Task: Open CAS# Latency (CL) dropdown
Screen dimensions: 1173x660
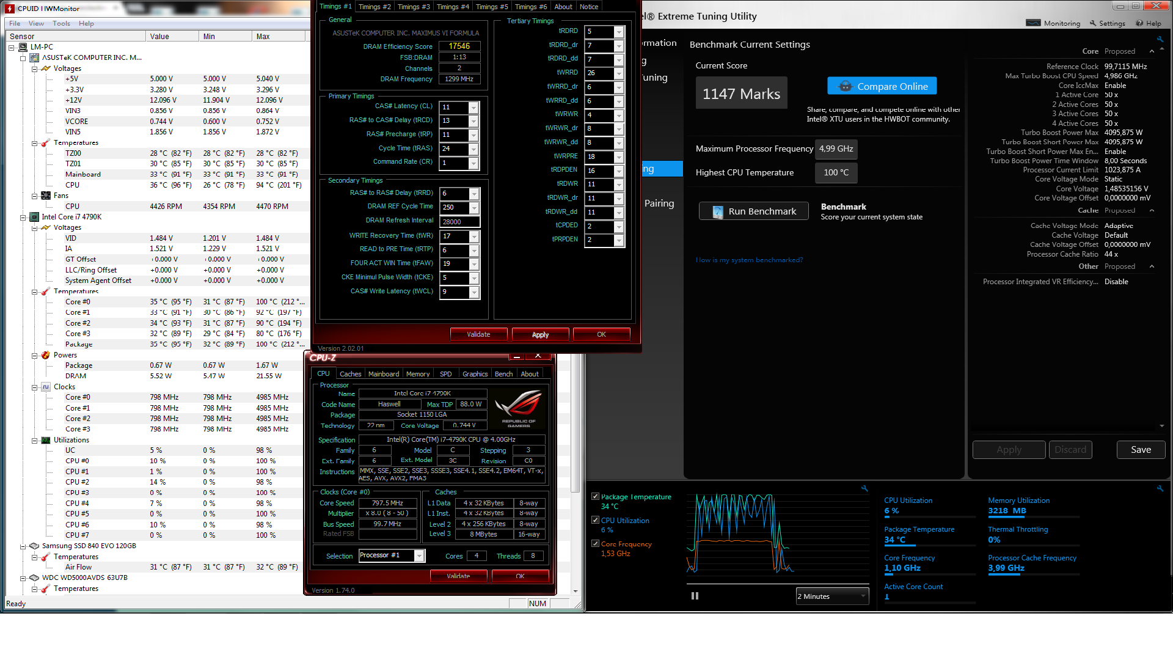Action: tap(473, 108)
